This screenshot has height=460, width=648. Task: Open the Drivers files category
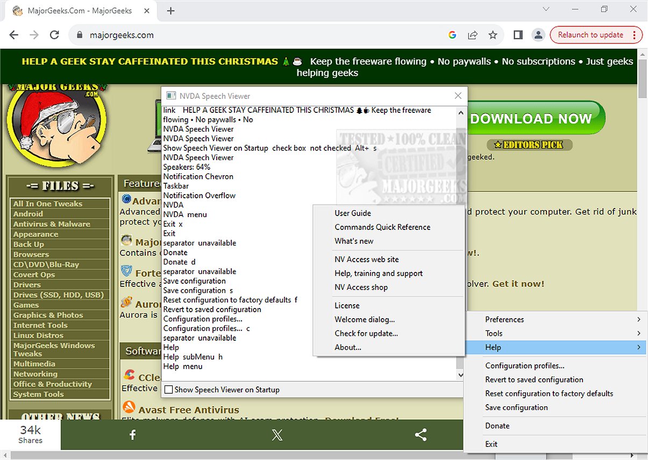[27, 285]
